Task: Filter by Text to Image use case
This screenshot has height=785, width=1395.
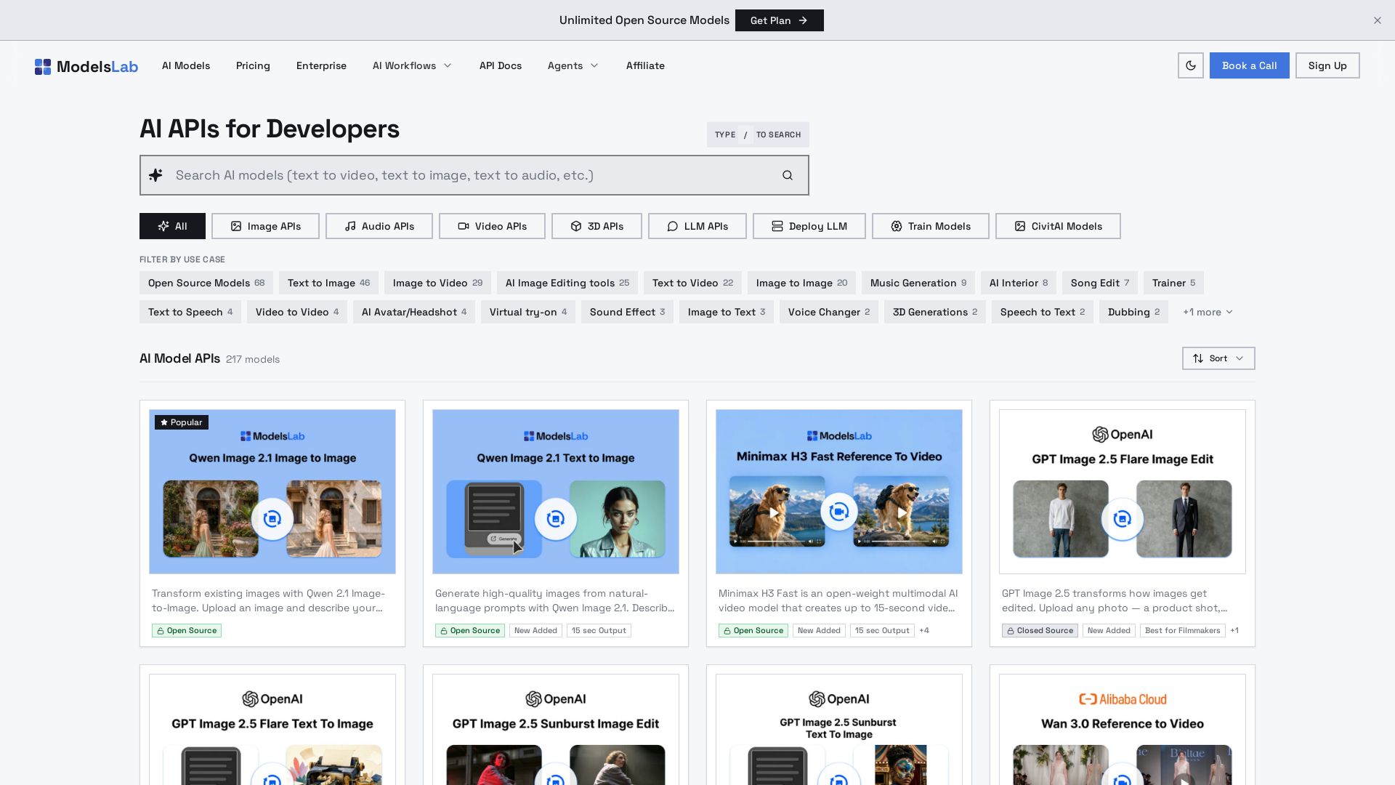Action: 328,283
